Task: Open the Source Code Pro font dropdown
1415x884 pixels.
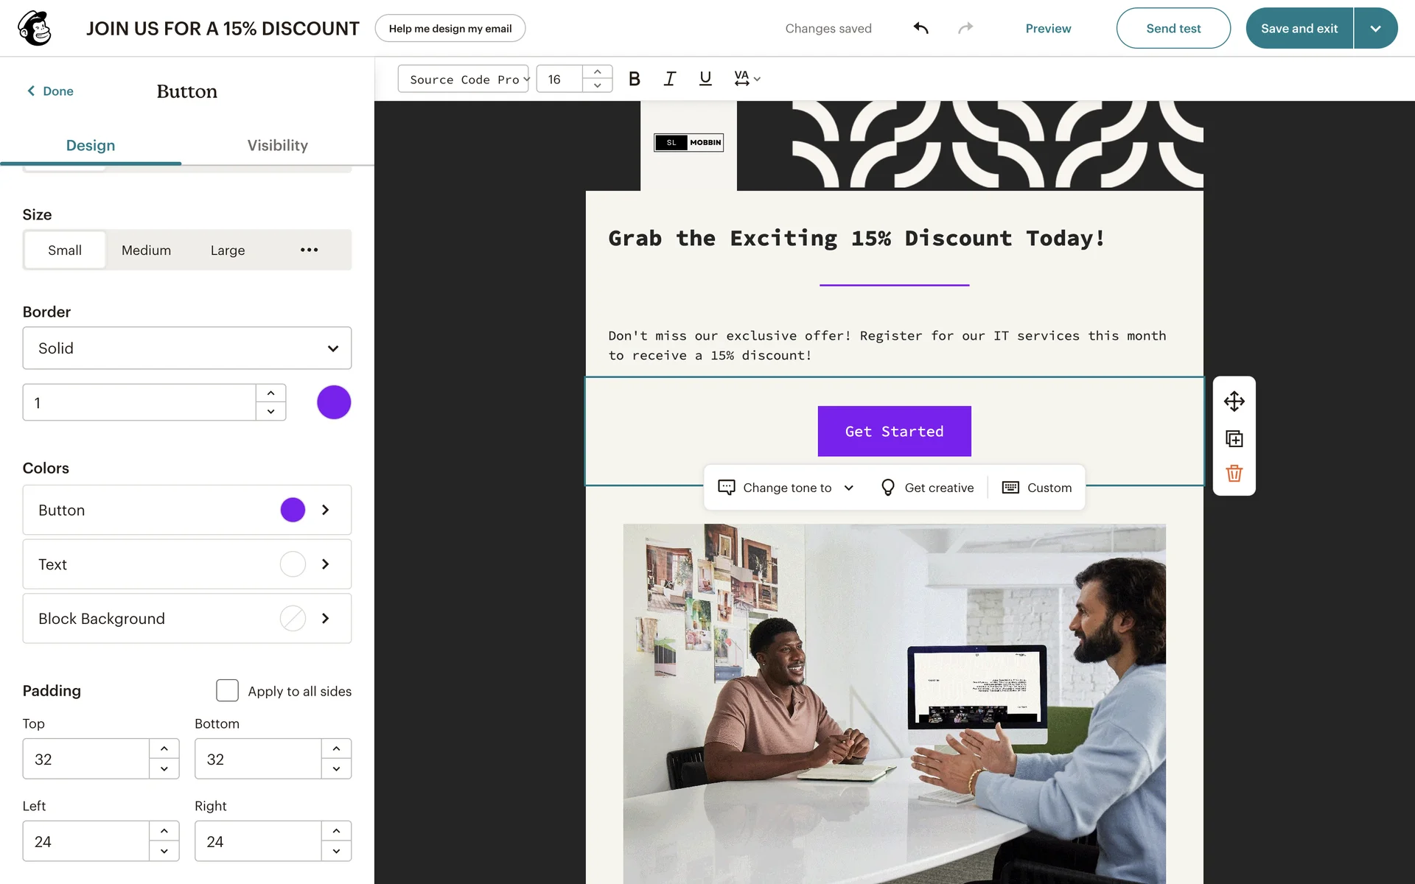Action: click(464, 79)
